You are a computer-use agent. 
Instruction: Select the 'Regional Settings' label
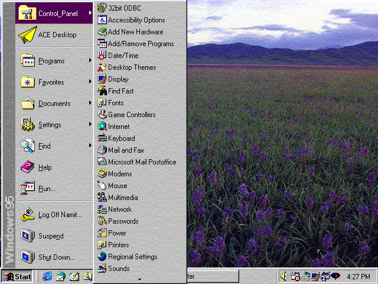pos(132,256)
